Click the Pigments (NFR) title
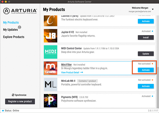 point(69,97)
